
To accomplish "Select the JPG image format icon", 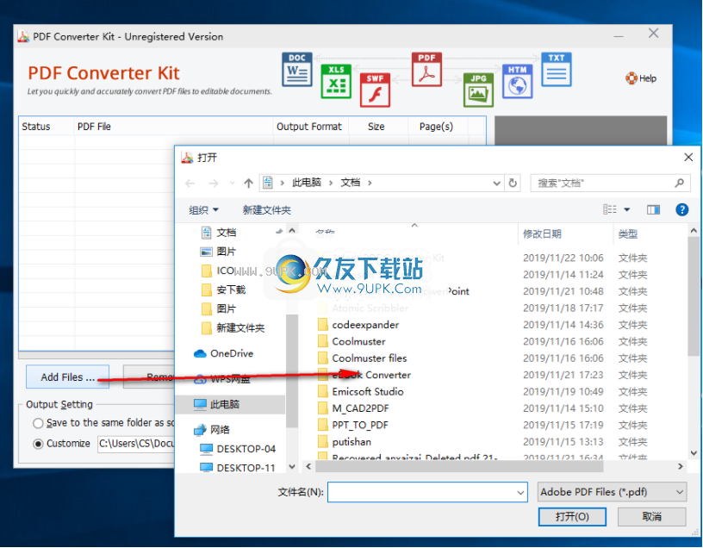I will pyautogui.click(x=478, y=90).
